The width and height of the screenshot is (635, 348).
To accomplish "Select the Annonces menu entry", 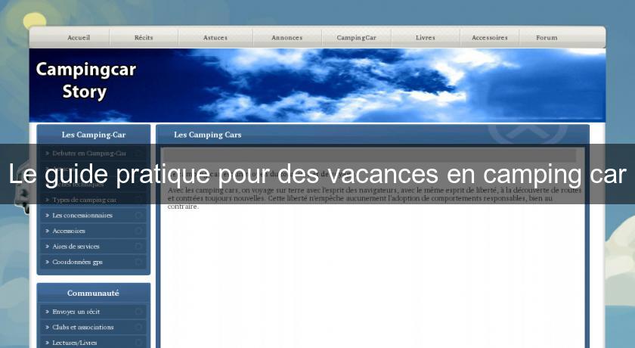I will coord(287,38).
